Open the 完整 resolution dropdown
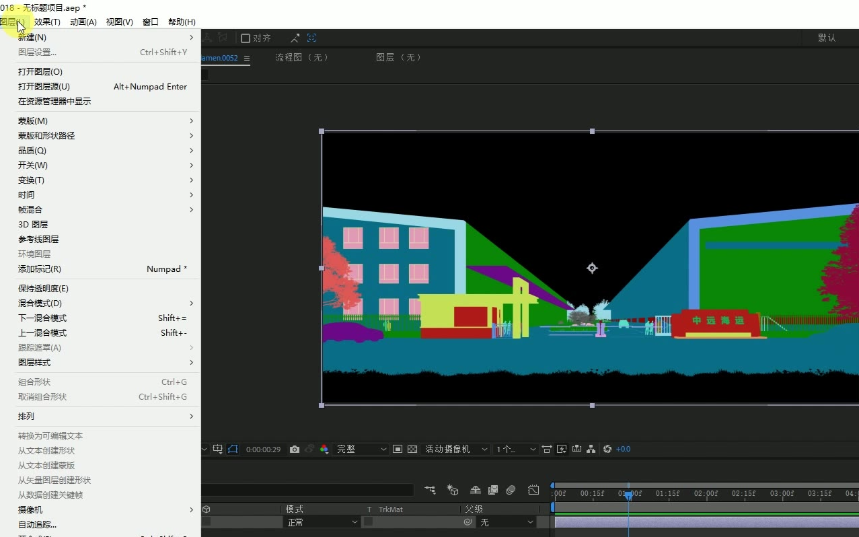 click(362, 449)
